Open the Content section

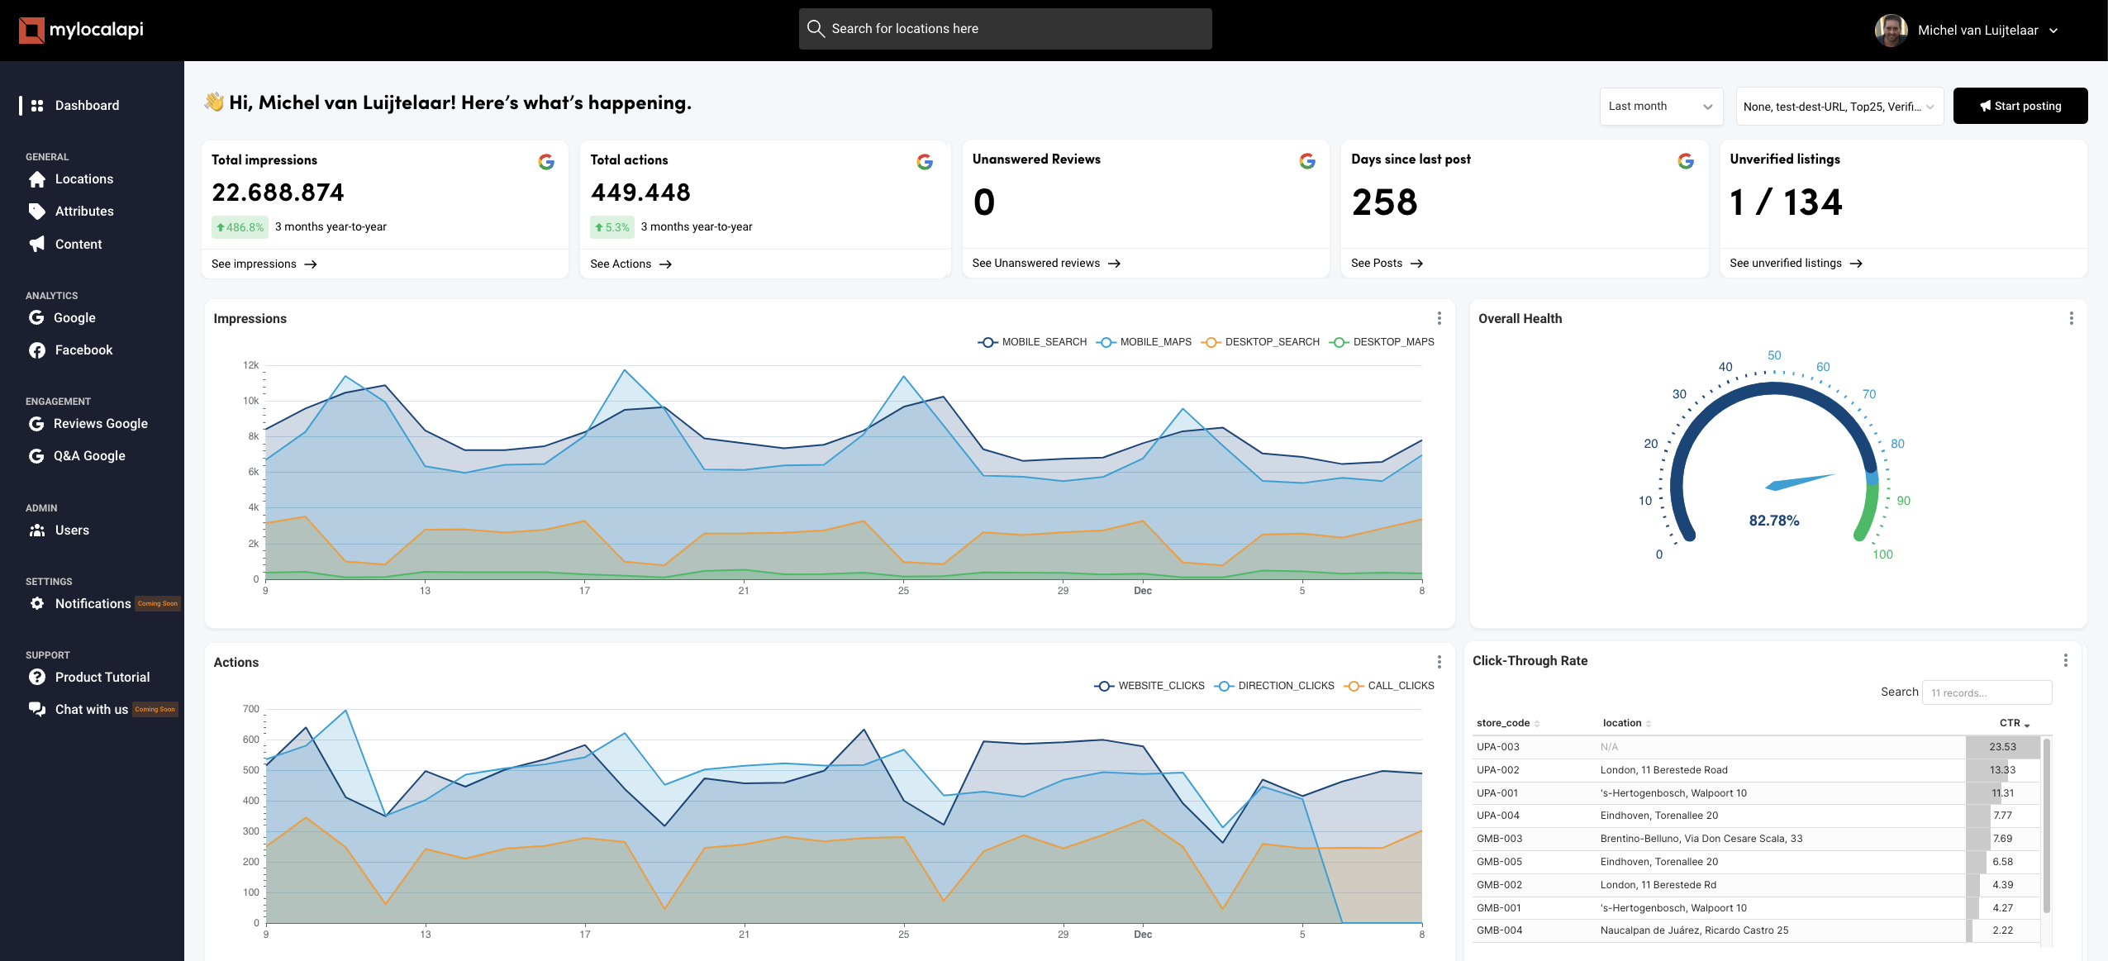tap(79, 244)
